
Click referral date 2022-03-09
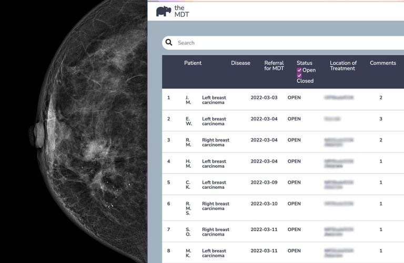264,183
